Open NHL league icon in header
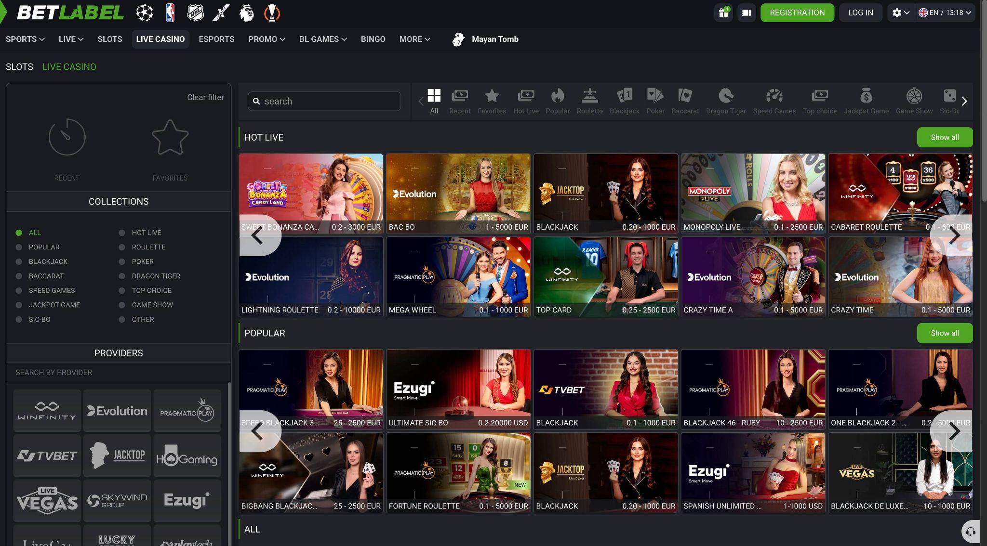This screenshot has width=987, height=546. click(195, 13)
